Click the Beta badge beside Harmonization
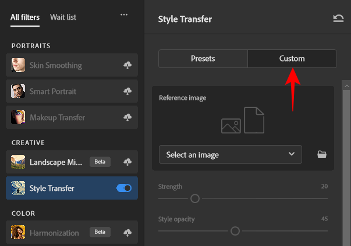Image resolution: width=351 pixels, height=246 pixels. tap(100, 232)
